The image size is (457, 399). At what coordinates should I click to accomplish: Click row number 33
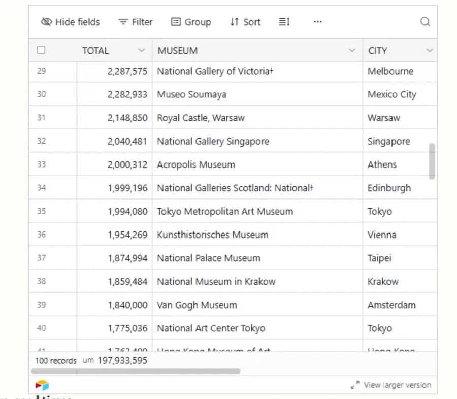pyautogui.click(x=42, y=164)
